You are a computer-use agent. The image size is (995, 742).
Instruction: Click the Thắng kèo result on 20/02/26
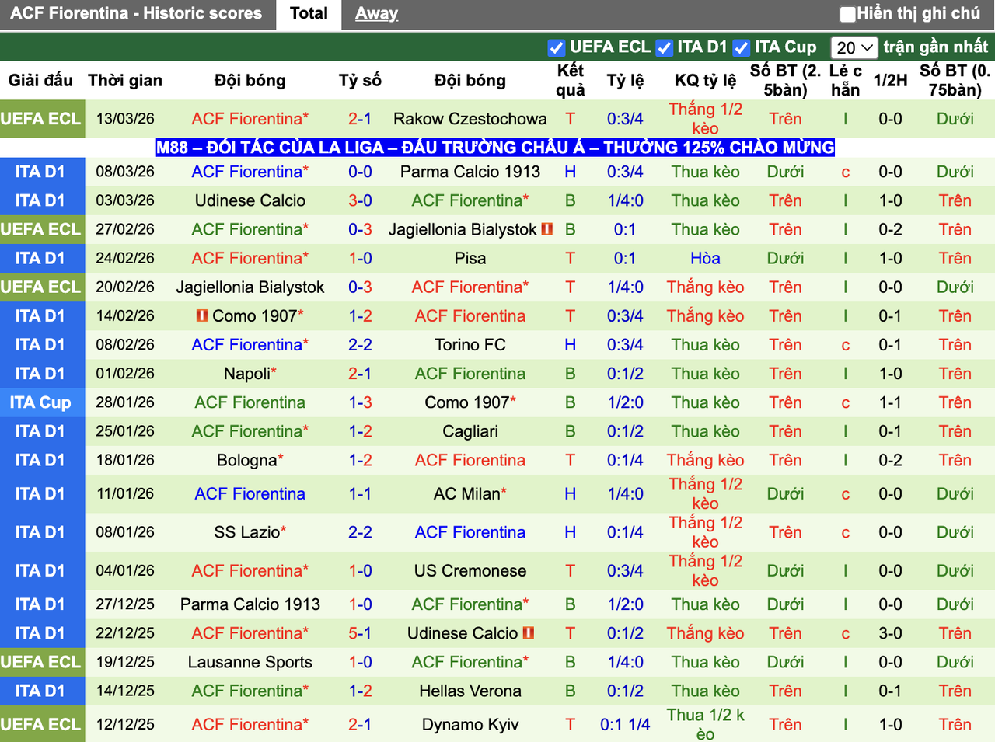705,287
